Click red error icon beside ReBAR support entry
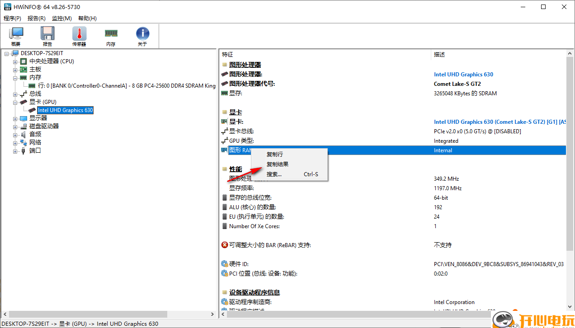The image size is (575, 328). [225, 245]
